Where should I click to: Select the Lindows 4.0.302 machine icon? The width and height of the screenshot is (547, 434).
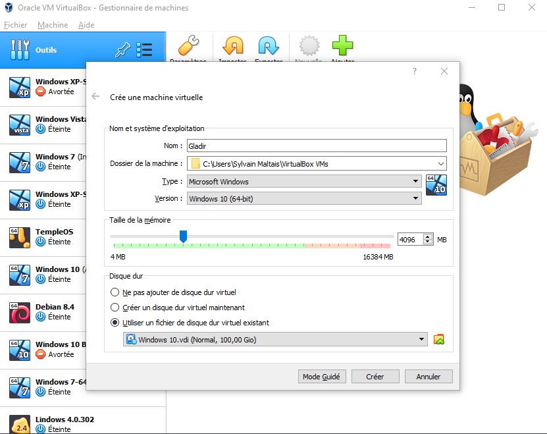tap(20, 424)
